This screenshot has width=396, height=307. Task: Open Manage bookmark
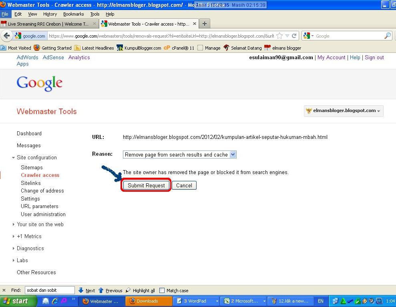pyautogui.click(x=209, y=48)
